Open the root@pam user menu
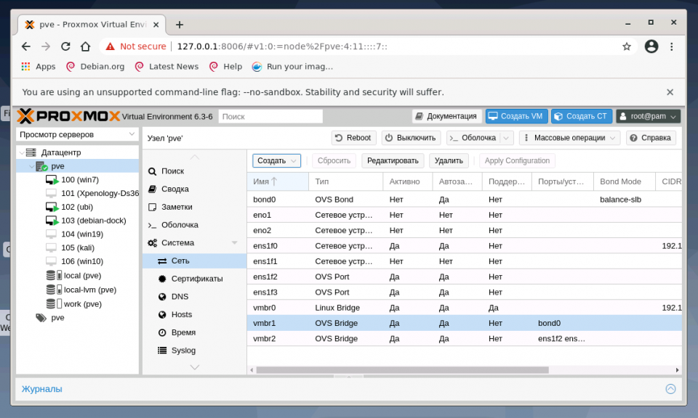Viewport: 698px width, 418px height. [649, 116]
